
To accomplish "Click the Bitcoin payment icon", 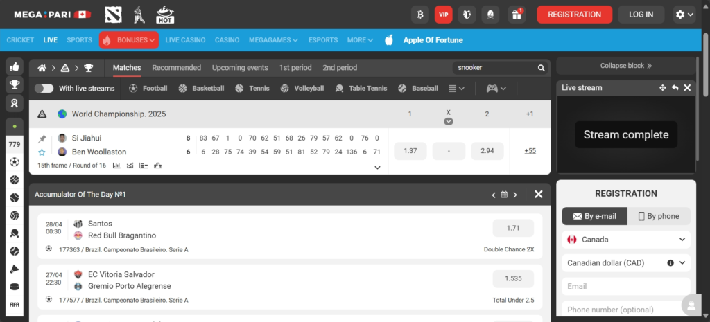I will point(419,15).
